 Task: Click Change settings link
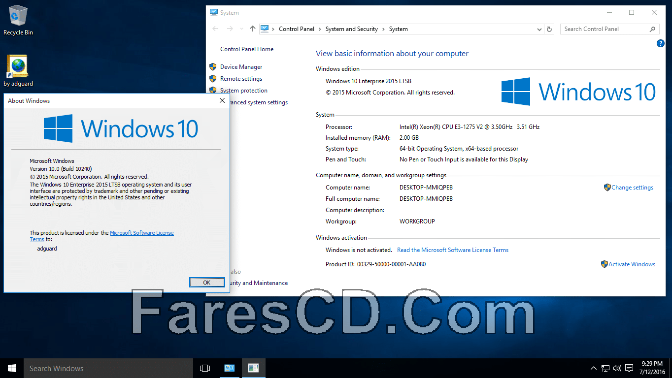tap(632, 188)
